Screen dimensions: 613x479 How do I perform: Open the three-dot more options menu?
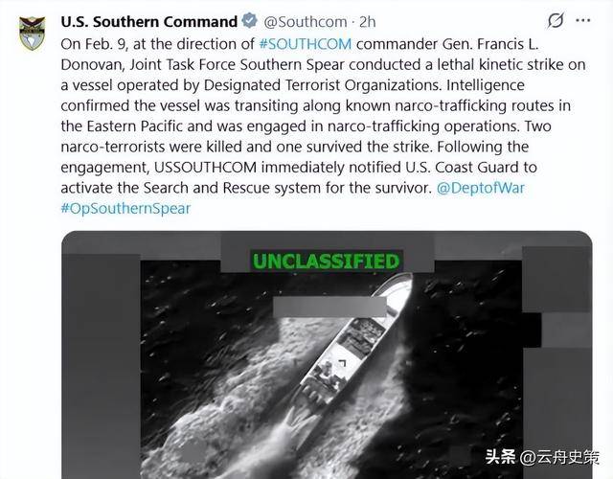[583, 20]
